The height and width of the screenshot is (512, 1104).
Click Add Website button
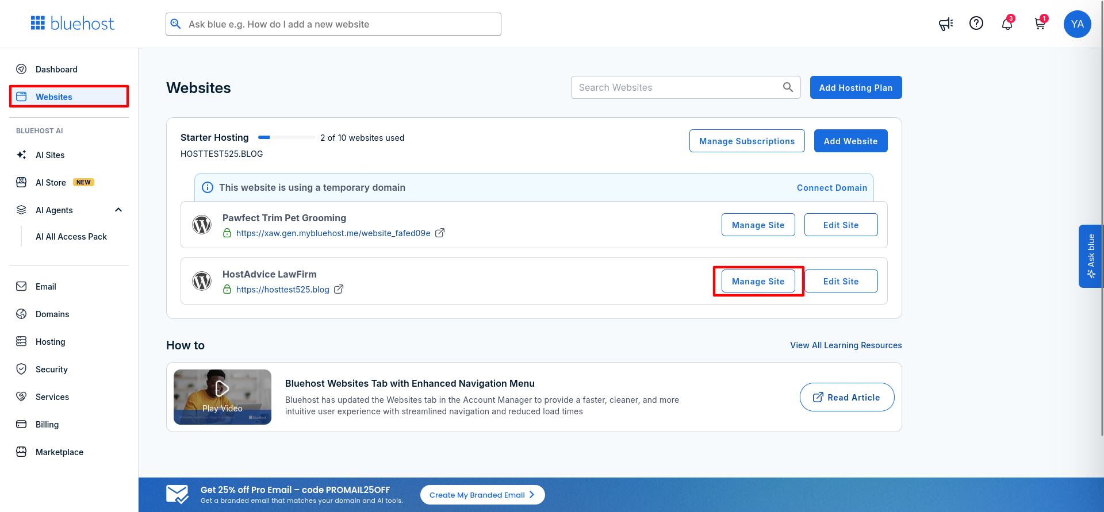pyautogui.click(x=850, y=141)
